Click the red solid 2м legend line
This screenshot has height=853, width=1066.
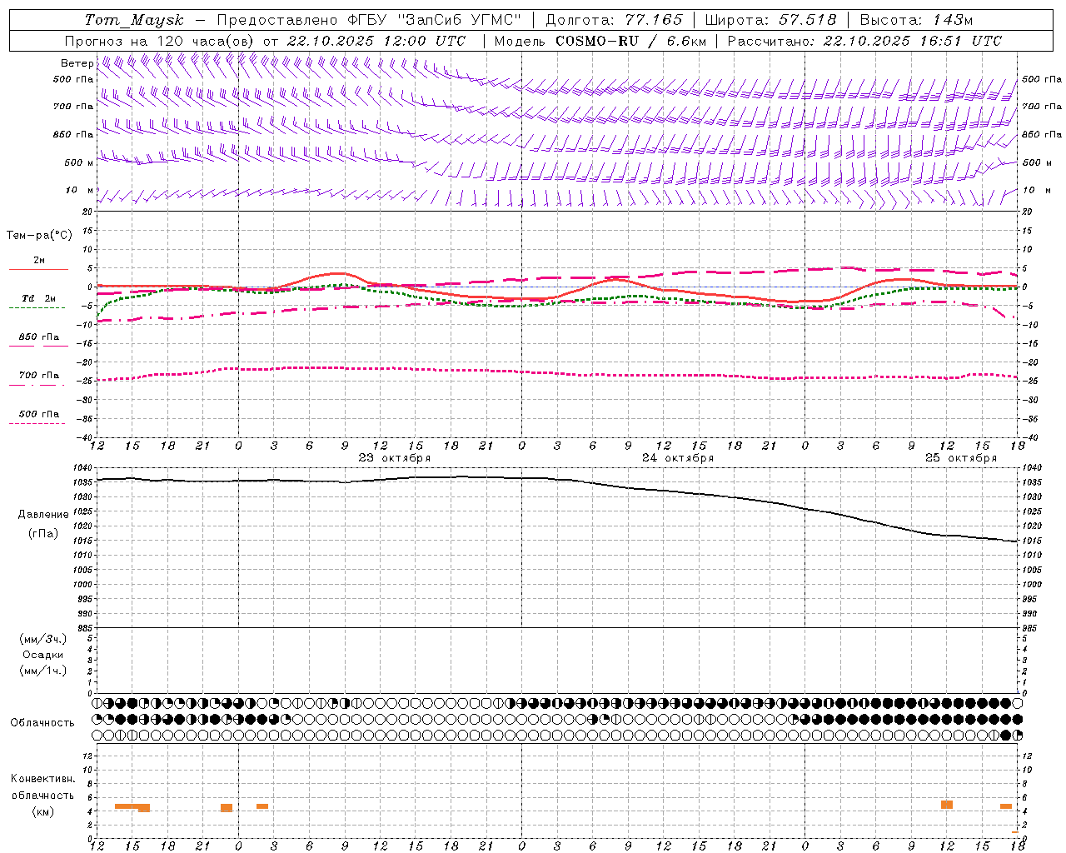tap(38, 269)
